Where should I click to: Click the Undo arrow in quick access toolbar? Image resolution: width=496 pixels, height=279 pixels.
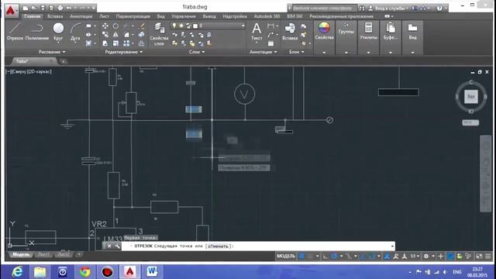(x=69, y=8)
